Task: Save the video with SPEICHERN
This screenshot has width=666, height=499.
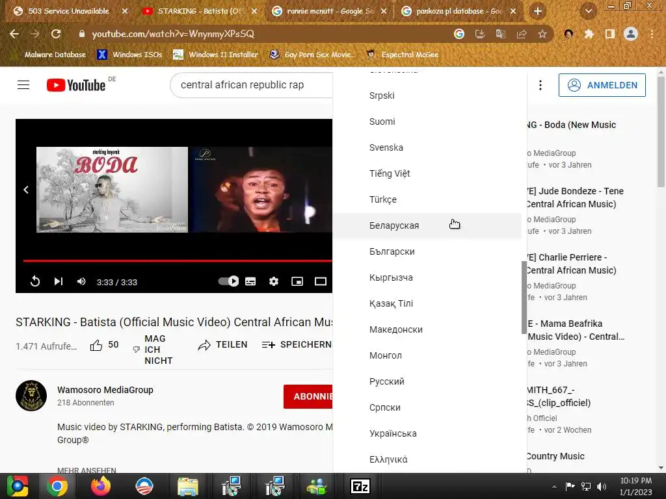Action: click(297, 344)
